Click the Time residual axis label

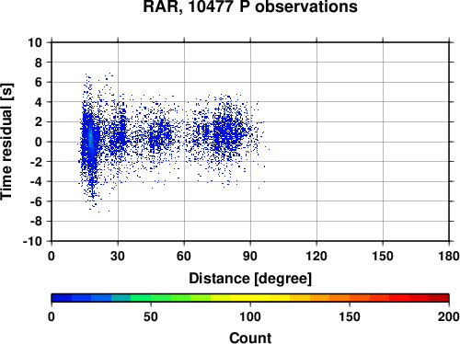point(6,142)
